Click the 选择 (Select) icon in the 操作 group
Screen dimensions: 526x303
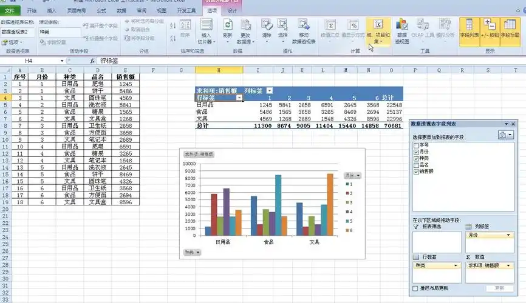[x=282, y=25]
